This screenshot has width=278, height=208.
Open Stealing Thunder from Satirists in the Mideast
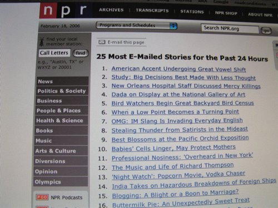[x=180, y=130]
